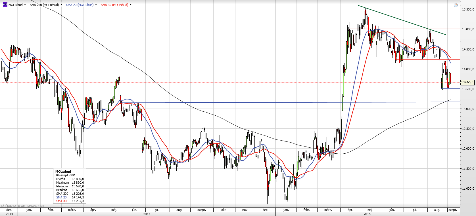The image size is (476, 216).
Task: Click the 11 000,0 price axis label
Action: [x=468, y=189]
